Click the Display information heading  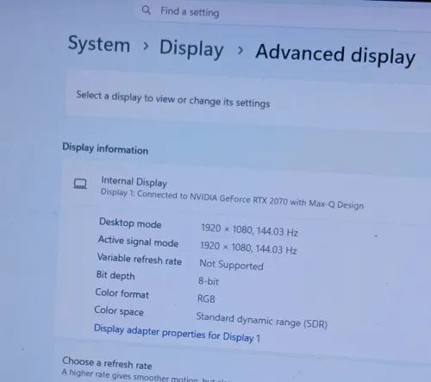[x=105, y=148]
